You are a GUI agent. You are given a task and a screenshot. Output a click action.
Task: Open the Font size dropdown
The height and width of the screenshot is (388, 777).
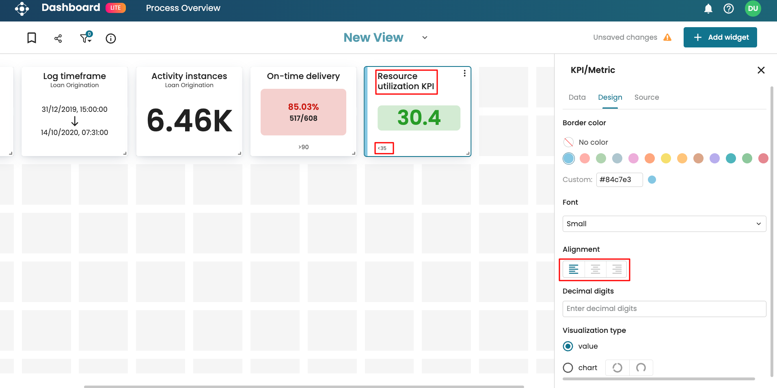pos(664,224)
